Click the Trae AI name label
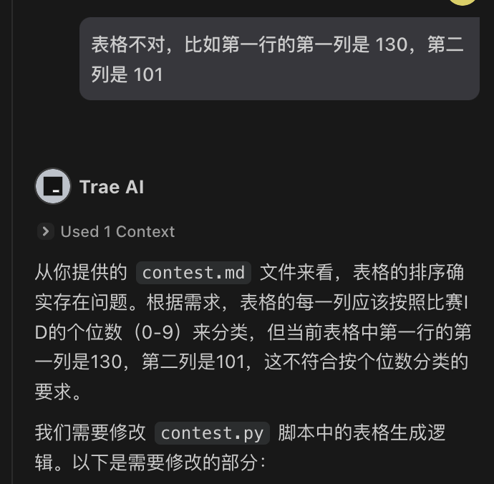The width and height of the screenshot is (494, 484). 112,187
